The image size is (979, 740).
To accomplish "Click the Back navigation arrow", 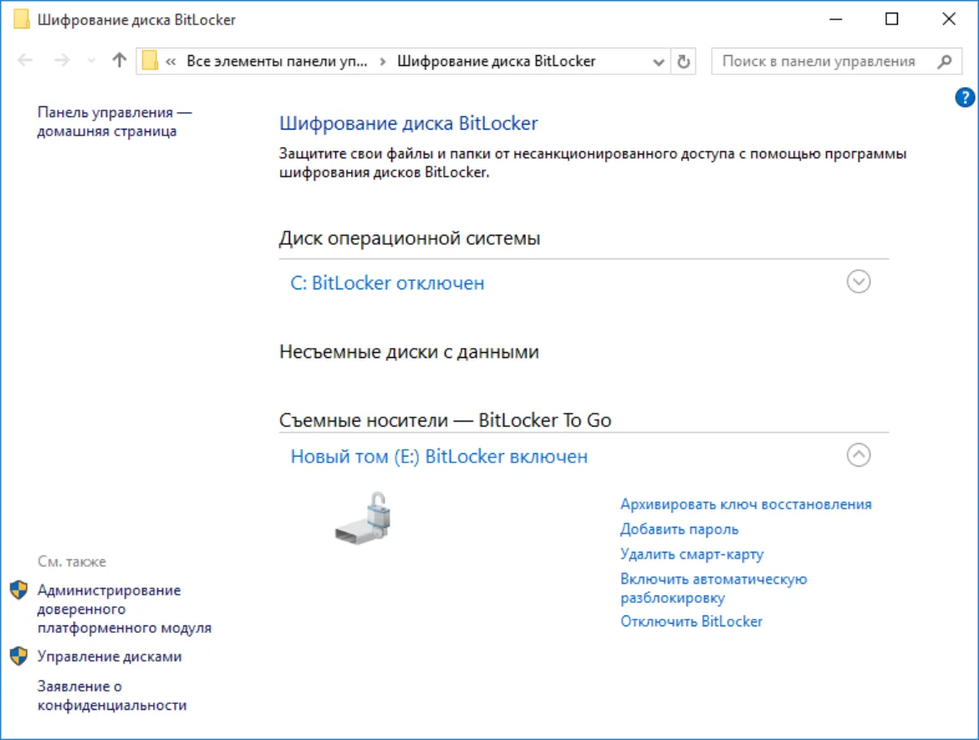I will 25,60.
